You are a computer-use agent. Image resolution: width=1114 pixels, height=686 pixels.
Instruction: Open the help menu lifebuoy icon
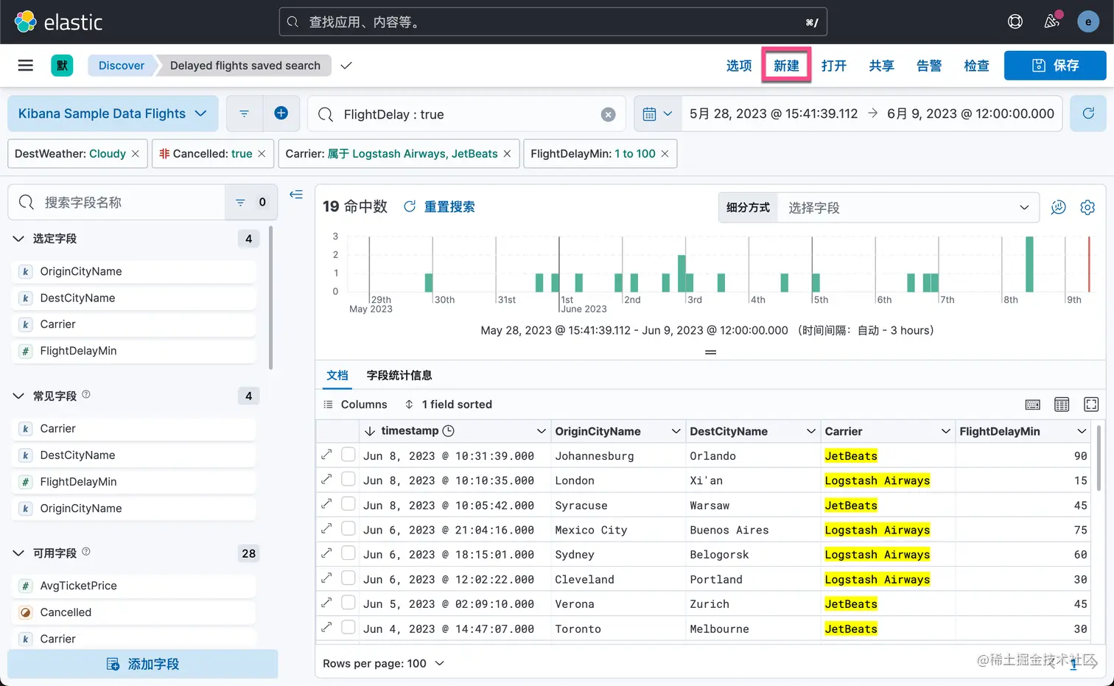coord(1015,22)
